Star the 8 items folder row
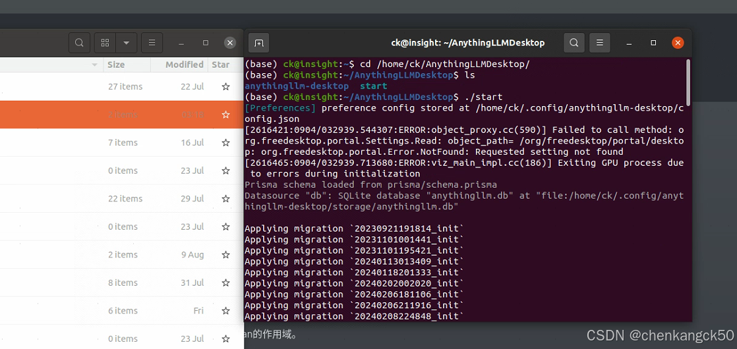 (225, 282)
